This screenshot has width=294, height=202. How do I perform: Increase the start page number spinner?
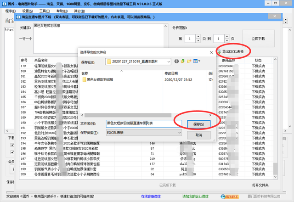pyautogui.click(x=198, y=36)
